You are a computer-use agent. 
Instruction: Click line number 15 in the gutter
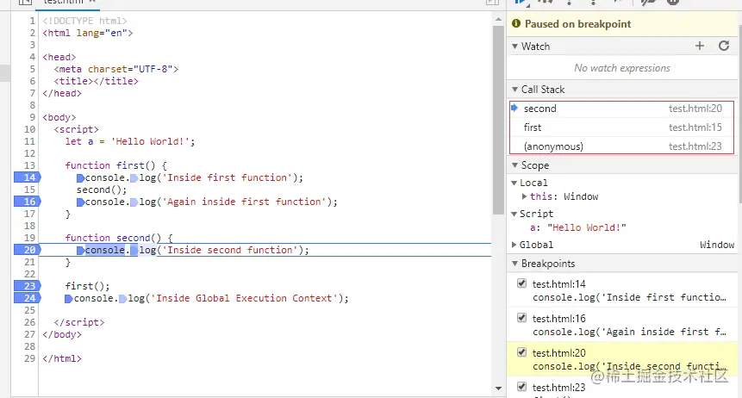29,190
